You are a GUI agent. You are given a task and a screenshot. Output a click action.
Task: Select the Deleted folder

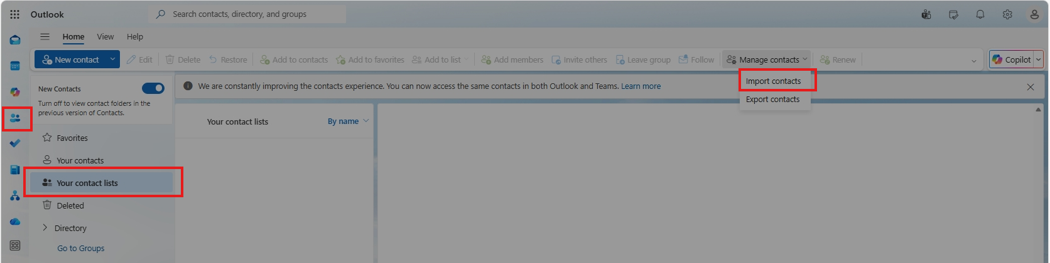click(101, 205)
